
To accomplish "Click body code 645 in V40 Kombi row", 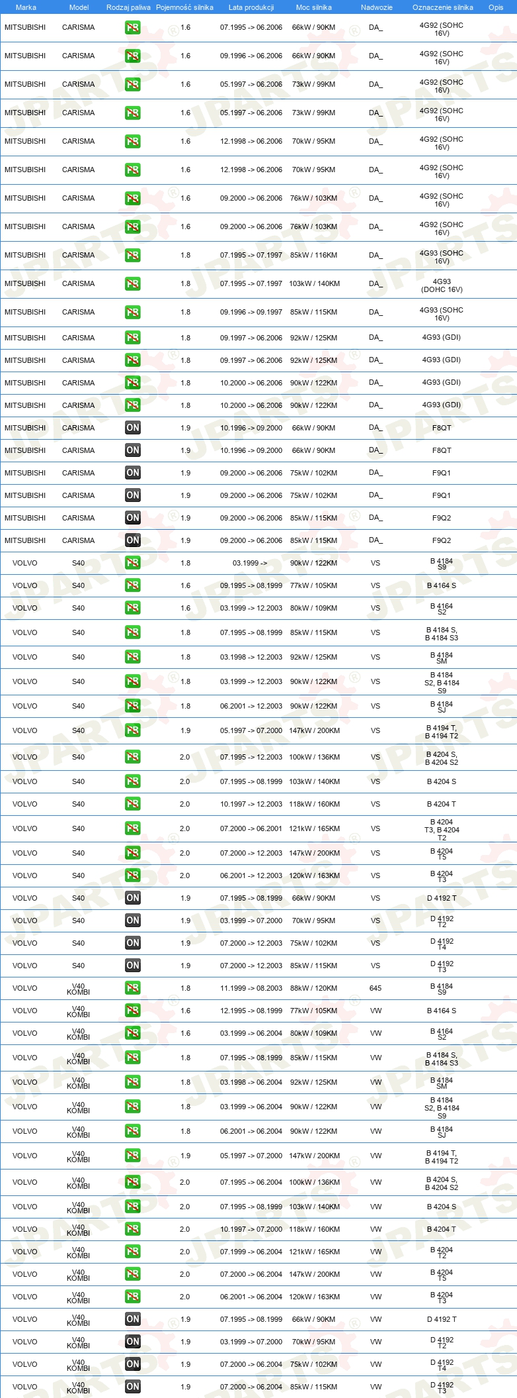I will pos(376,988).
